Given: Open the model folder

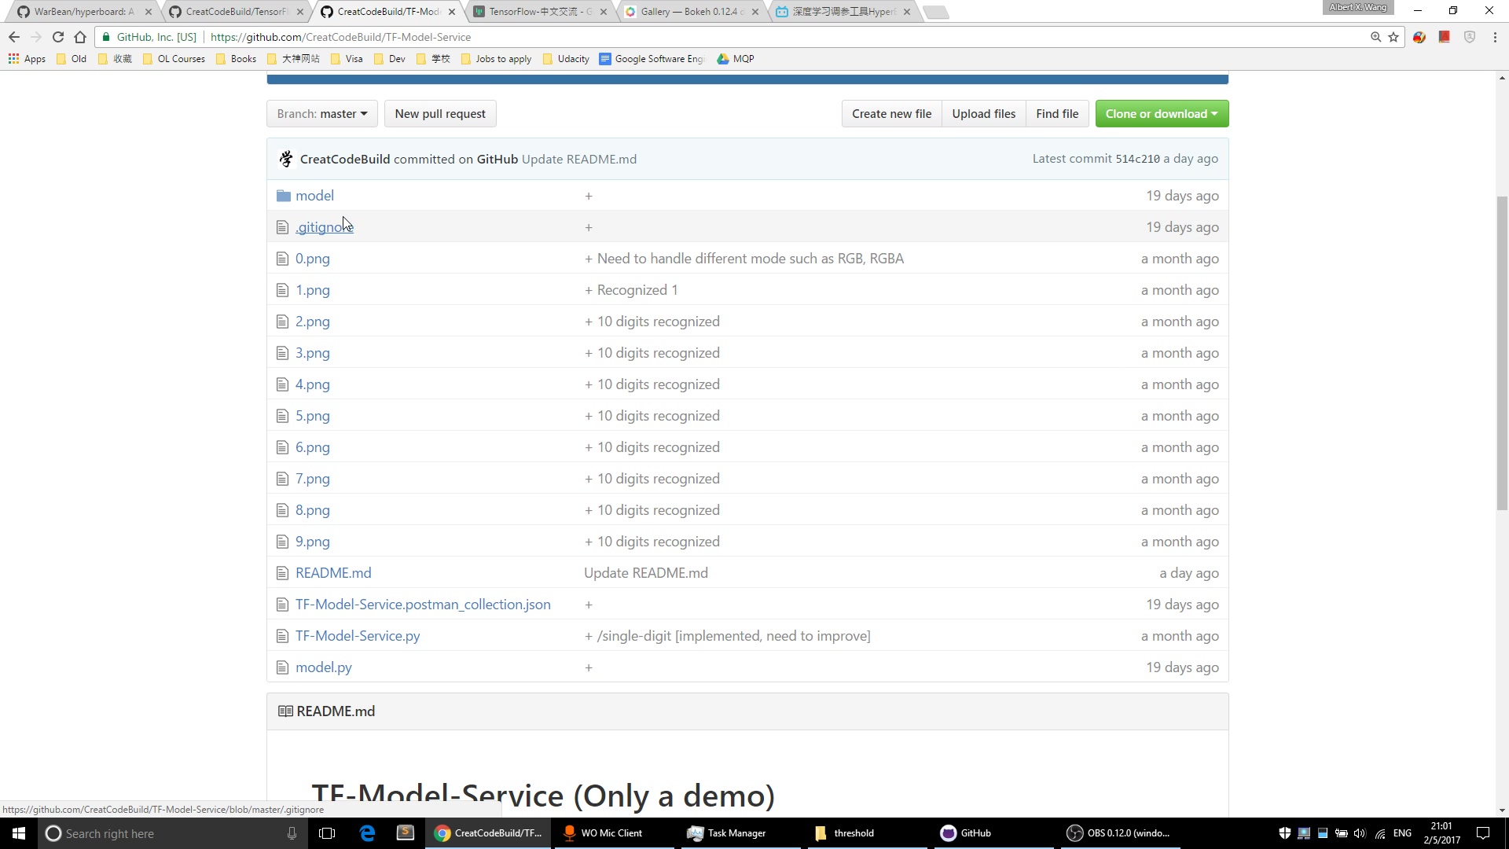Looking at the screenshot, I should (313, 195).
